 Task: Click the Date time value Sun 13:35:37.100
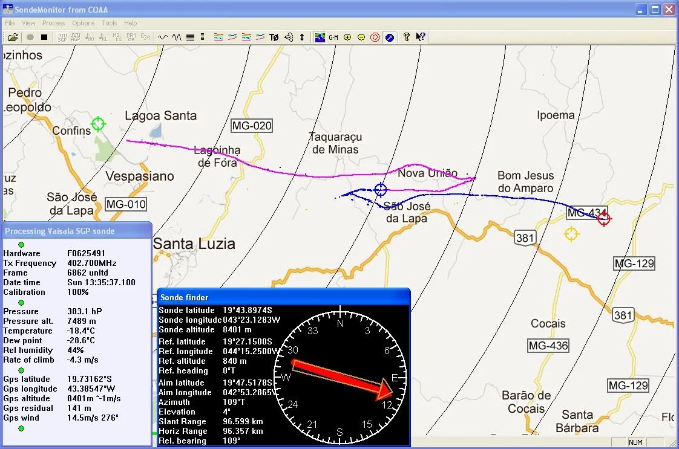(101, 282)
